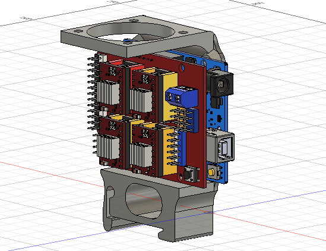Select the blue pin header block below terminal

pyautogui.click(x=193, y=120)
